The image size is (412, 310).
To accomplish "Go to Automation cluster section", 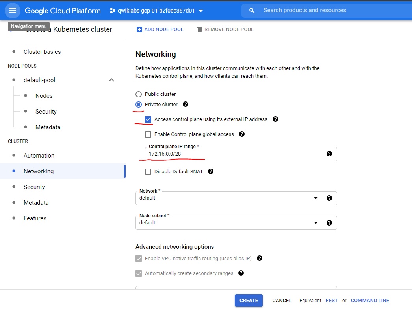I will [39, 156].
